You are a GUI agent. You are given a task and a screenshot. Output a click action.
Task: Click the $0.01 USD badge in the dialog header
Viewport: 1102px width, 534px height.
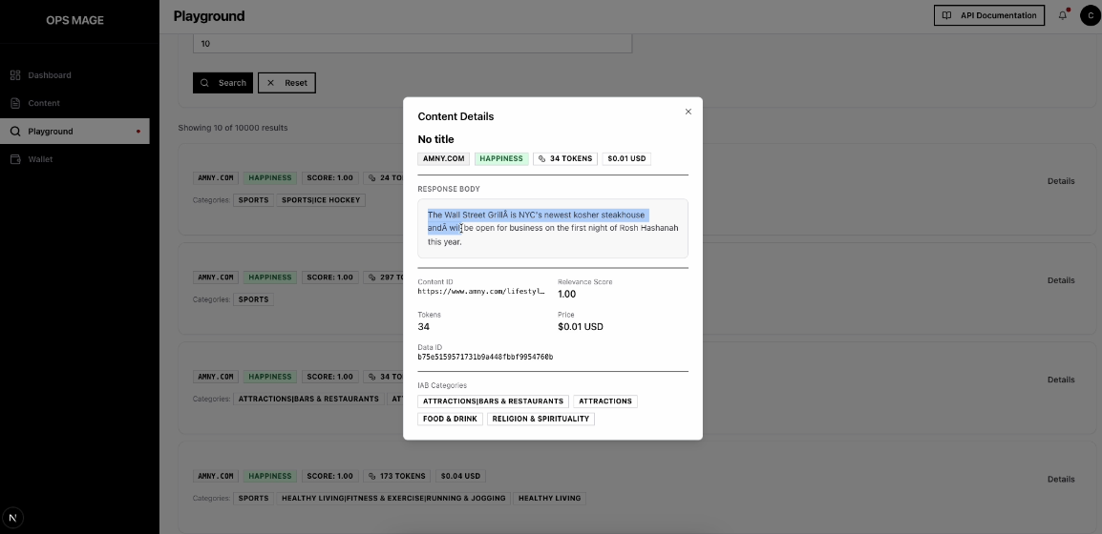point(626,158)
